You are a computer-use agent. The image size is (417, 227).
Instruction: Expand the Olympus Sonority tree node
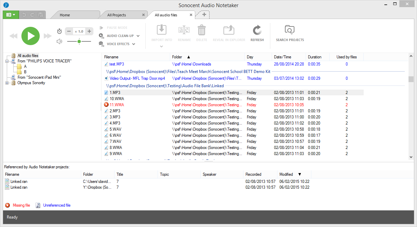pyautogui.click(x=7, y=83)
